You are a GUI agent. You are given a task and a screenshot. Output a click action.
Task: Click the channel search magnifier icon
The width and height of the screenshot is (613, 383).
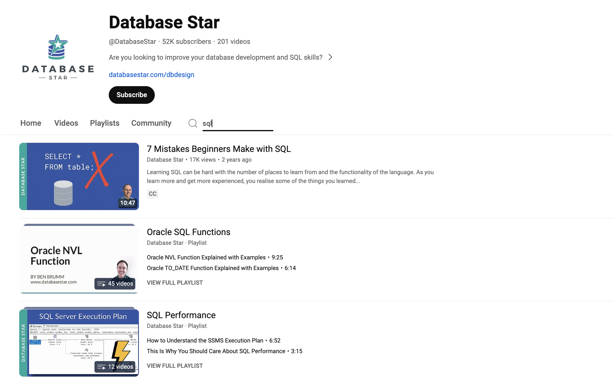[x=193, y=123]
